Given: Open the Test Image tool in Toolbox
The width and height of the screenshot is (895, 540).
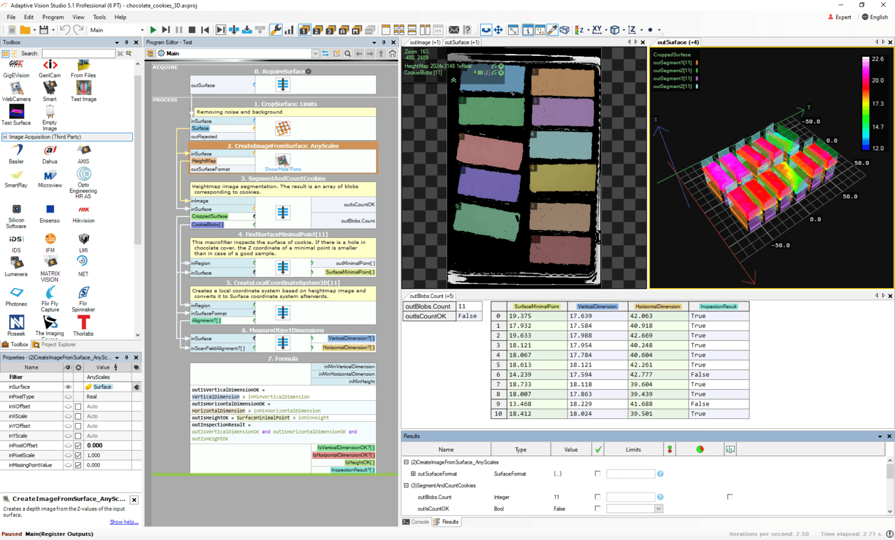Looking at the screenshot, I should [x=83, y=90].
